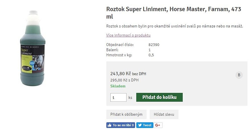Focus the quantity input field
The width and height of the screenshot is (252, 132).
coord(118,97)
